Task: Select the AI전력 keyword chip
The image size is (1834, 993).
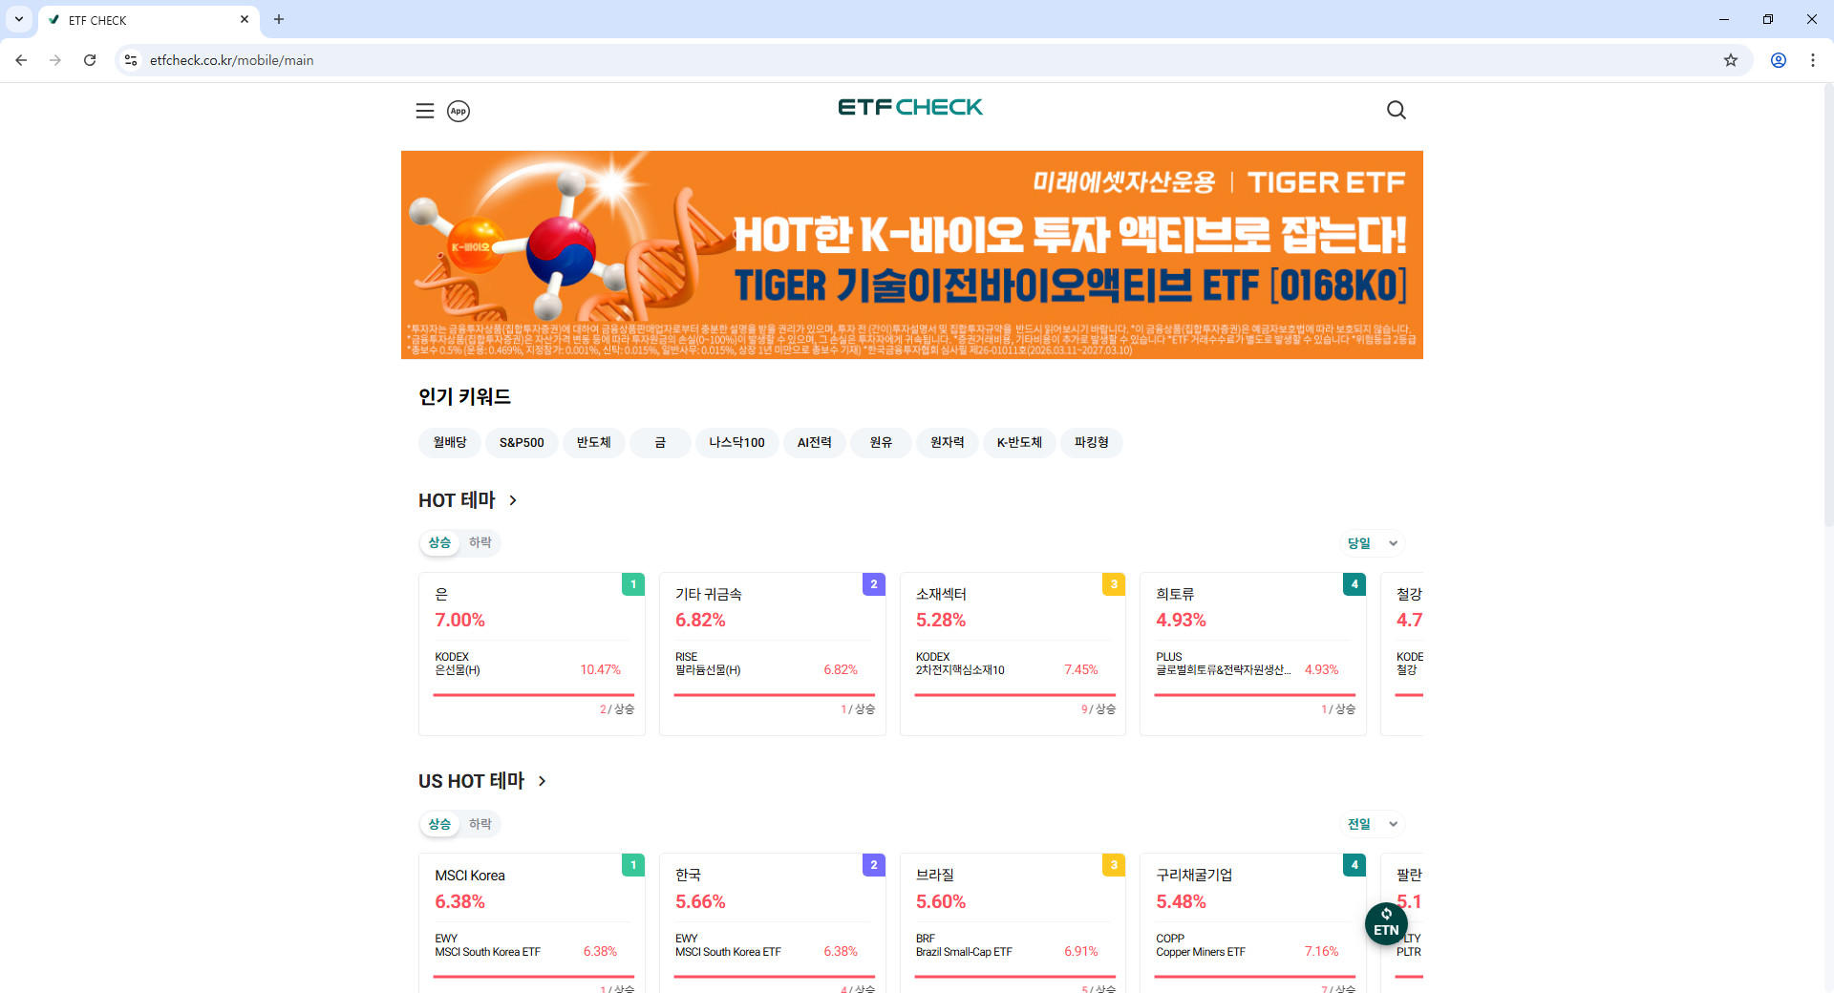Action: [815, 442]
